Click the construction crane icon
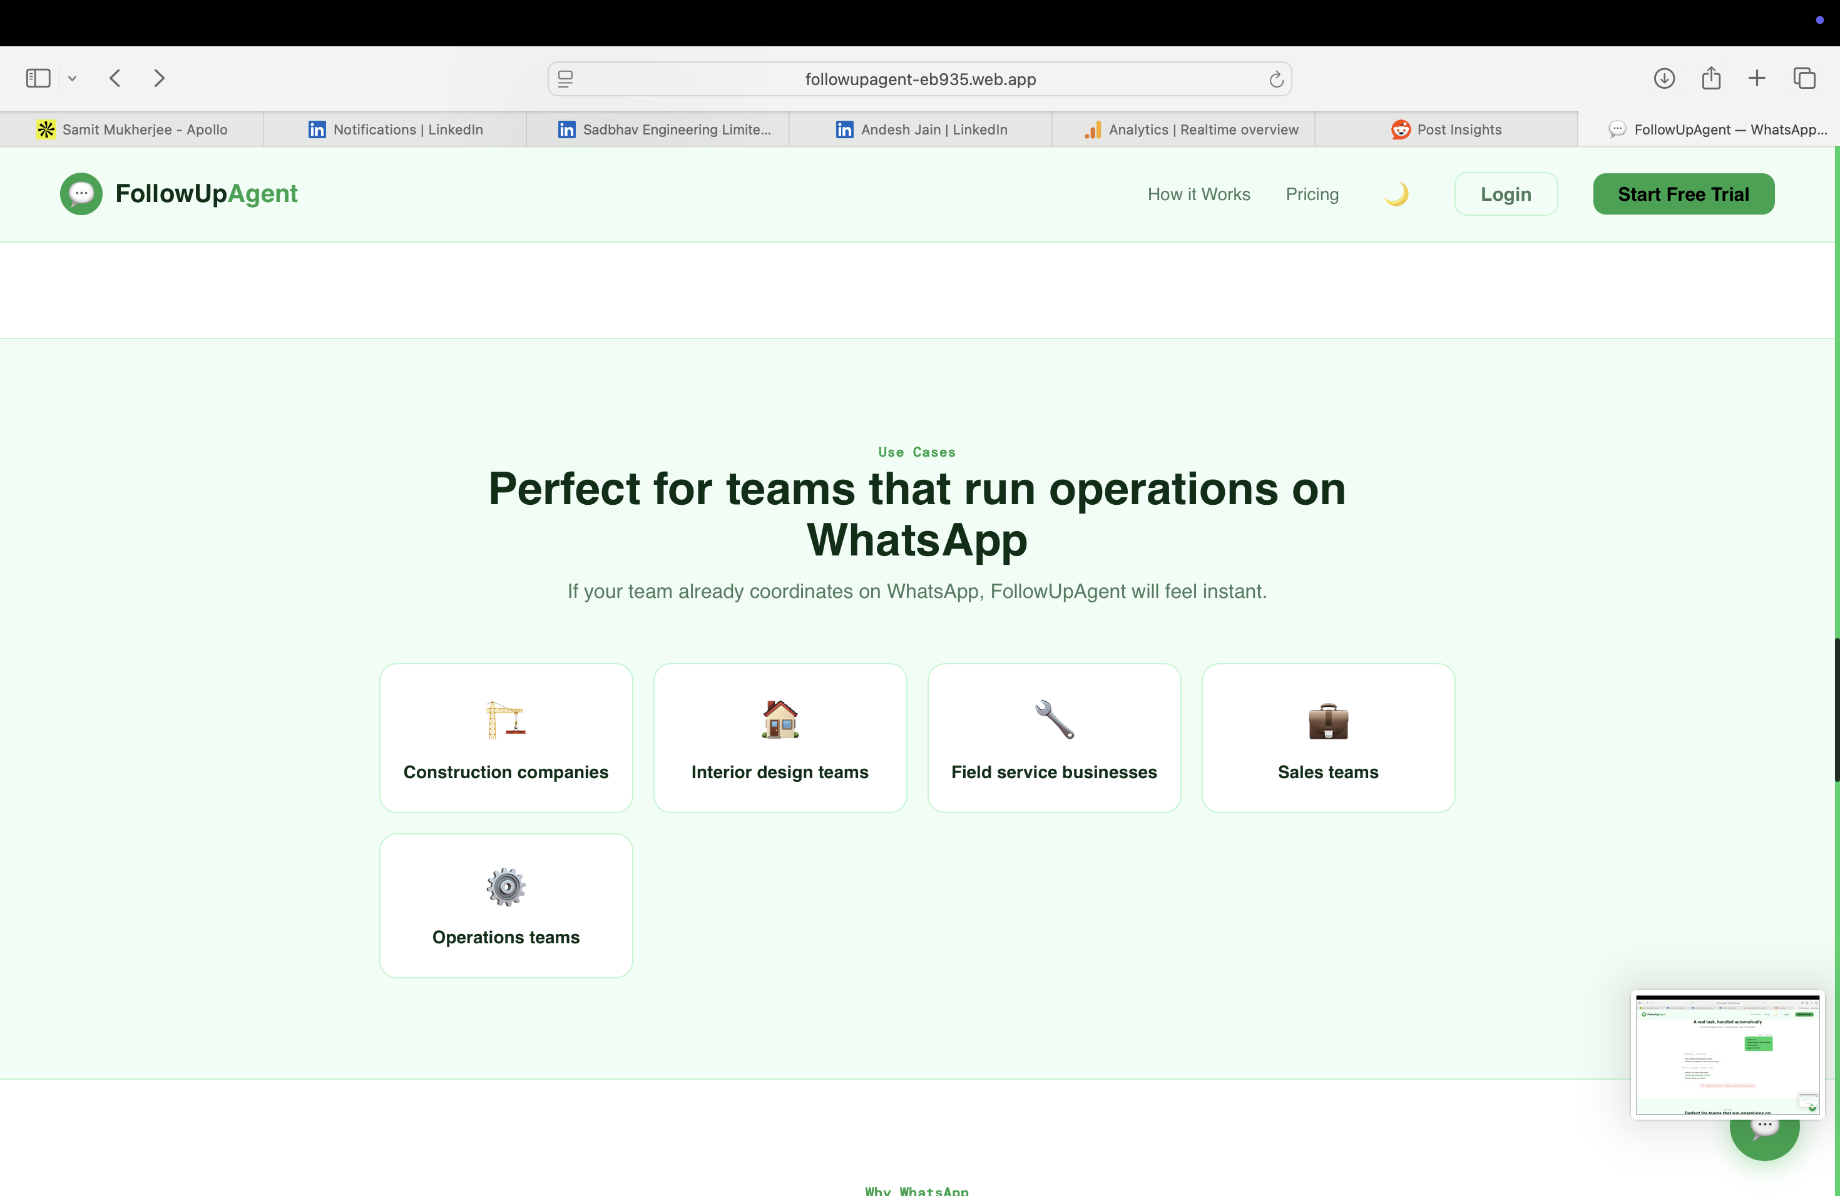 506,719
